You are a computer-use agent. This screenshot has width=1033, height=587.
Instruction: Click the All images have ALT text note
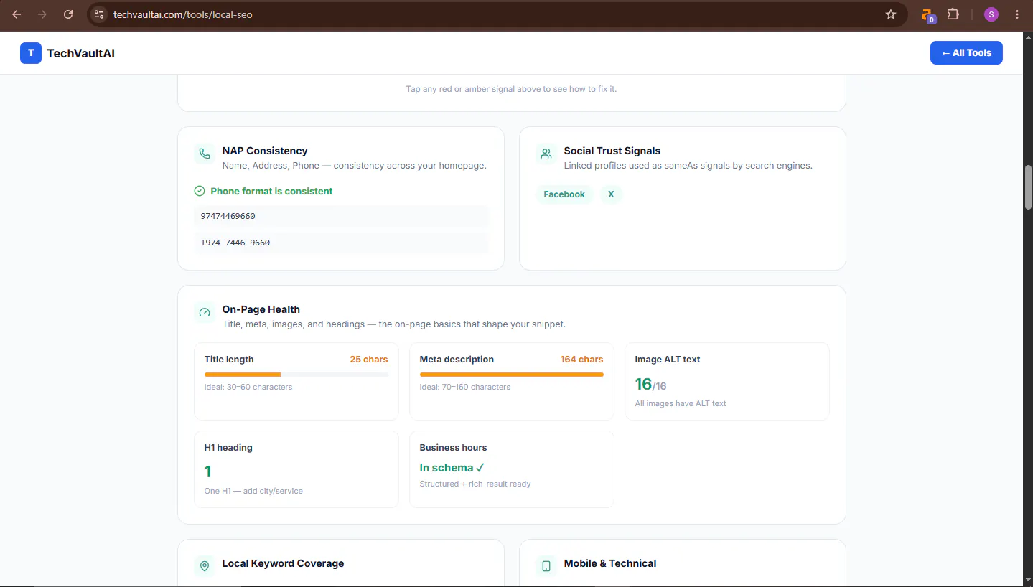click(x=681, y=403)
